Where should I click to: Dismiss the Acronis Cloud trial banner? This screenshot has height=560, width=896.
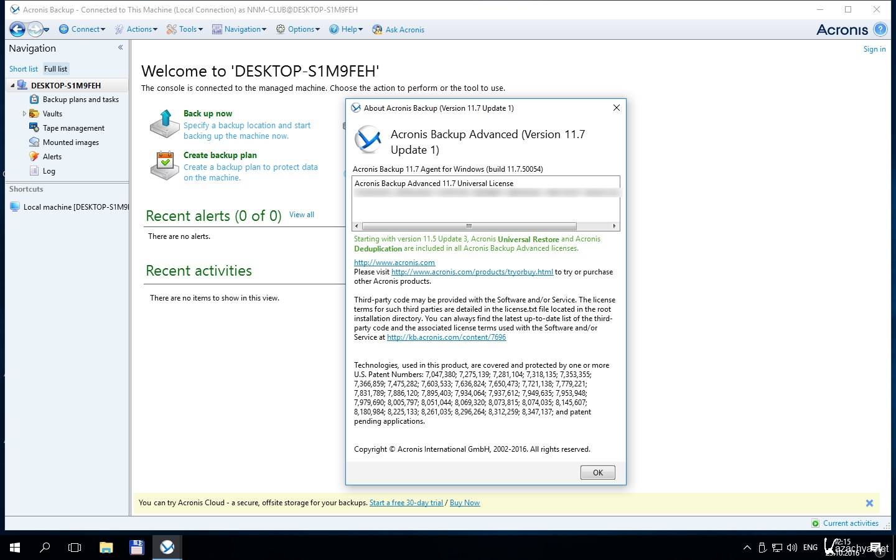point(869,503)
